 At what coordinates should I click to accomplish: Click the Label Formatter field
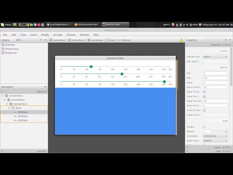pos(215,115)
